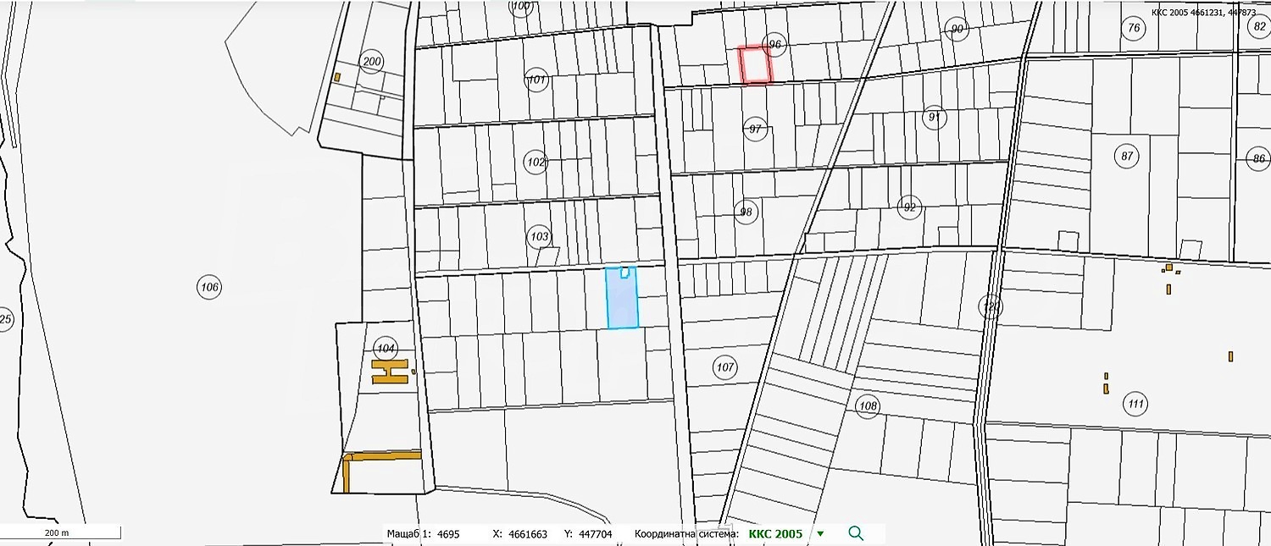The width and height of the screenshot is (1271, 546).
Task: Click district label 107 circle
Action: [724, 367]
